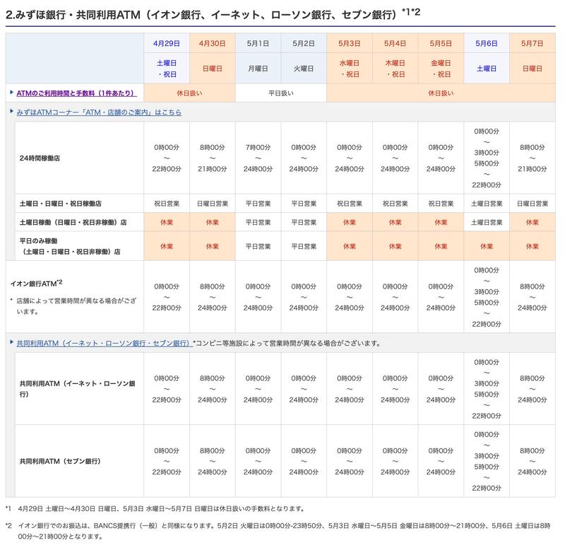Click 24時間稼働店 hours cell for 5月6日
Image resolution: width=565 pixels, height=543 pixels.
pyautogui.click(x=487, y=158)
